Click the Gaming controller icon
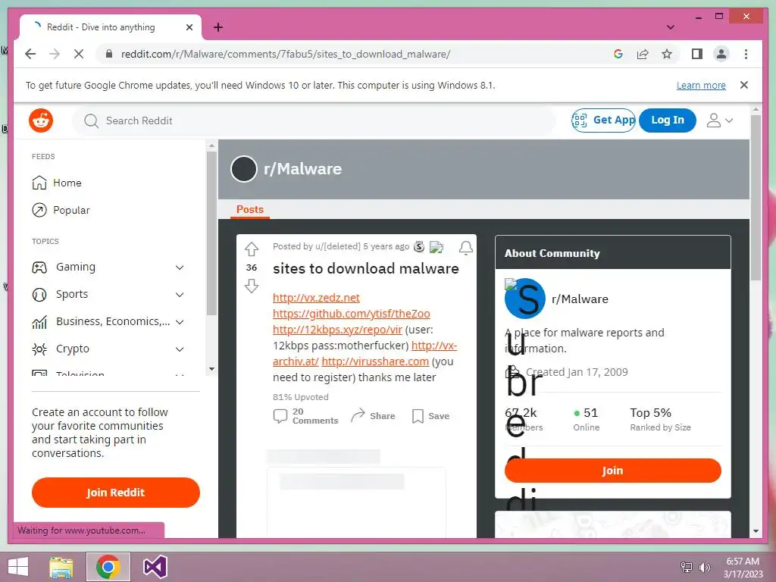Screen dimensions: 776x582 [39, 268]
